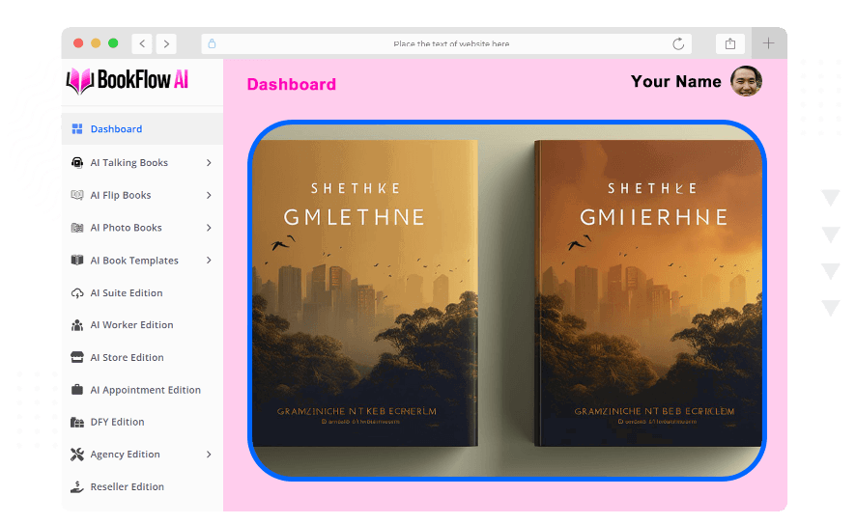Click the AI Worker Edition people icon
Screen dimensions: 856x524
pos(77,325)
